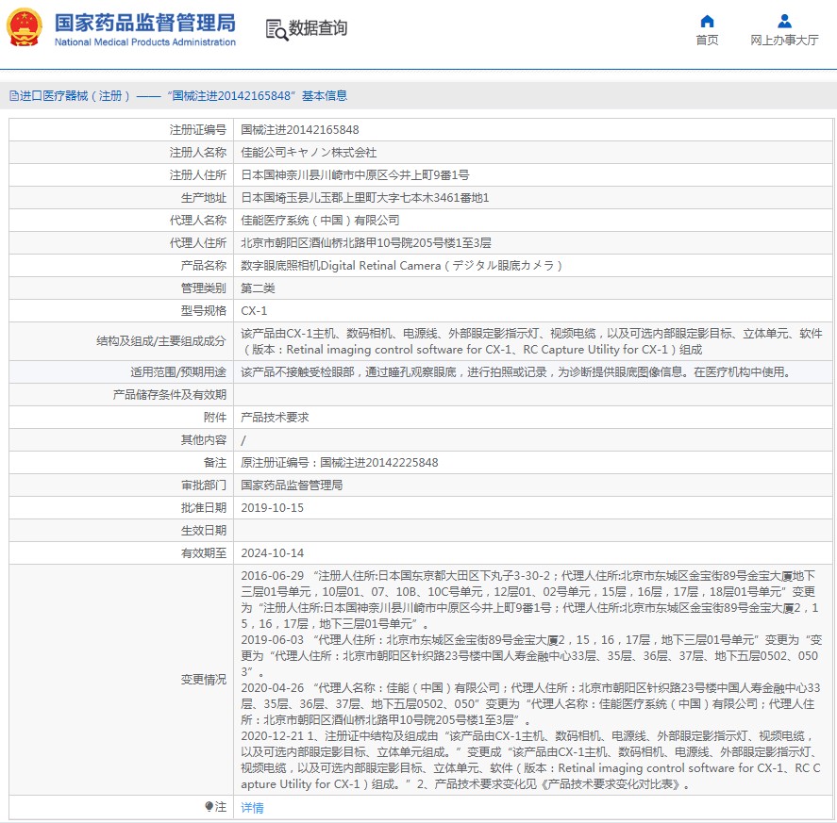Click the 注册人住所 row label
837x823 pixels.
(197, 175)
